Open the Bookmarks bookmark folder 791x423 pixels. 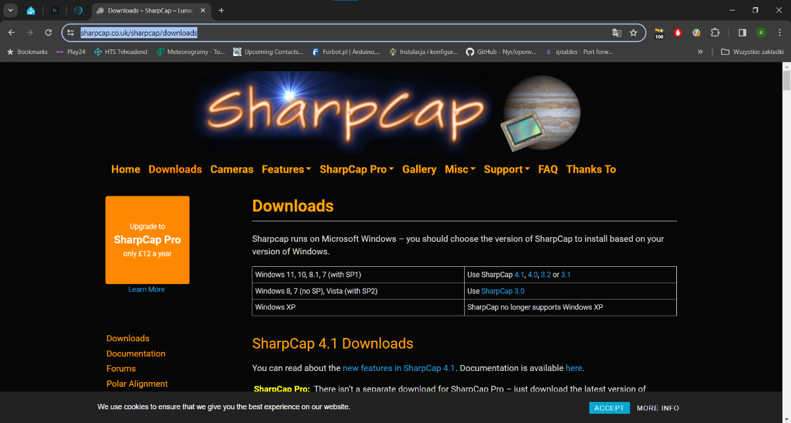pos(27,51)
